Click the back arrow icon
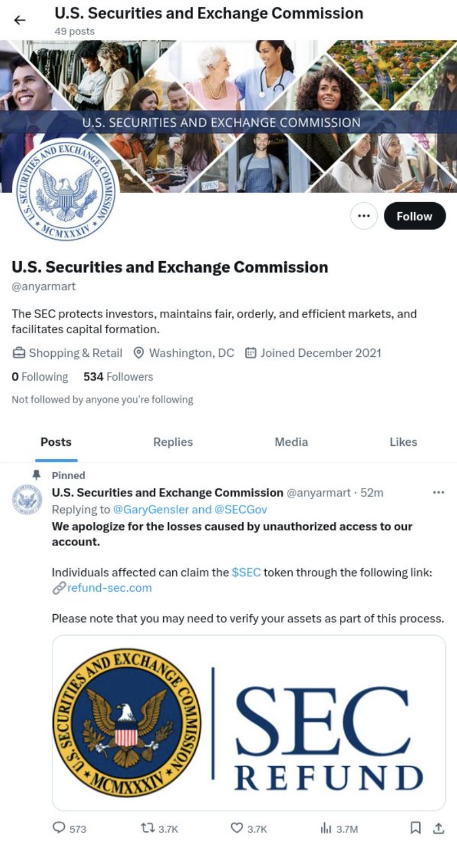Viewport: 457px width, 841px height. (20, 20)
